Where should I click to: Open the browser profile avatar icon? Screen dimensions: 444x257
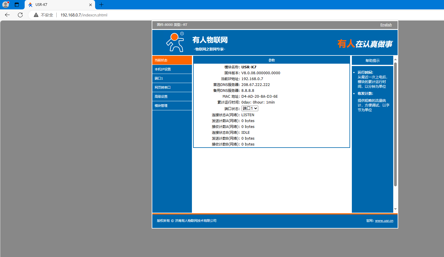[6, 5]
